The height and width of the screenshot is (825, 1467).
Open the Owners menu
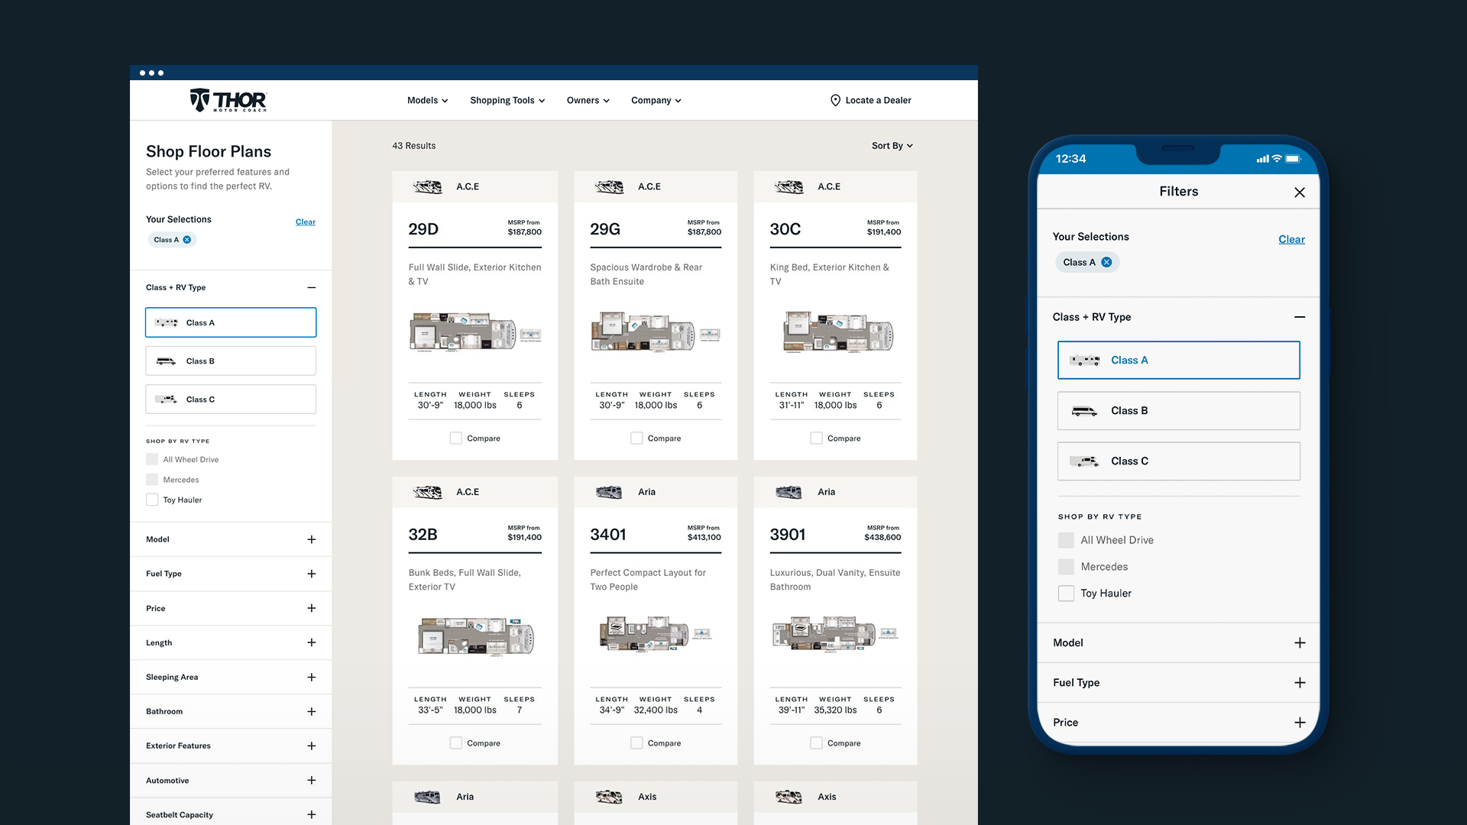(x=588, y=100)
